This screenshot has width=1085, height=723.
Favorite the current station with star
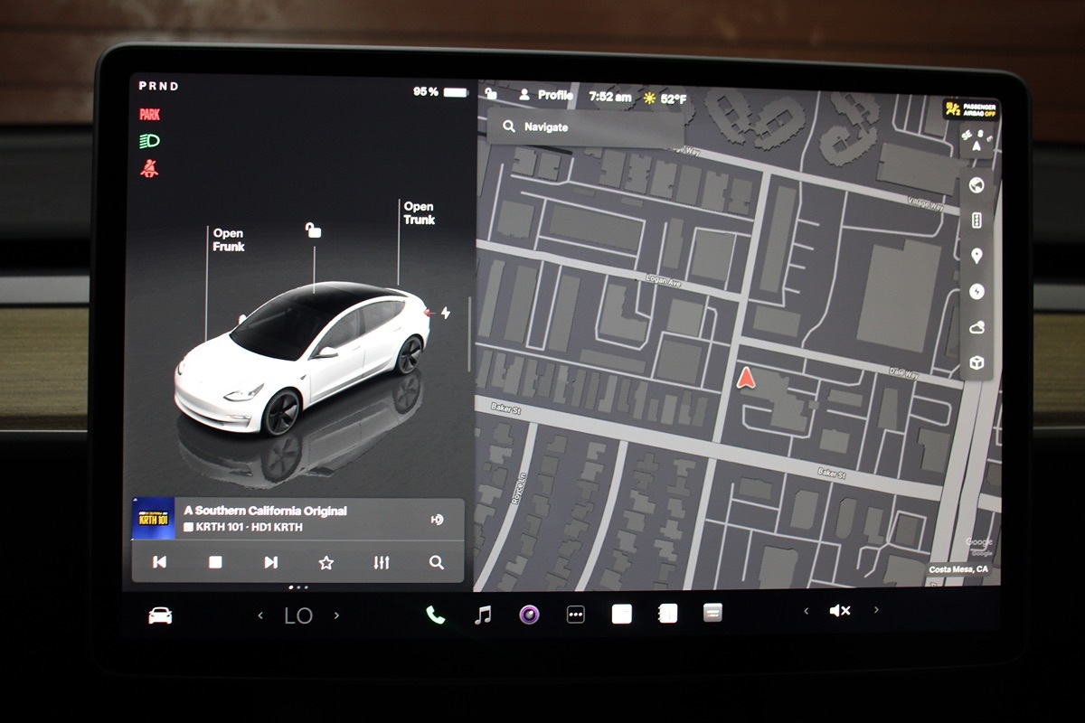tap(326, 562)
